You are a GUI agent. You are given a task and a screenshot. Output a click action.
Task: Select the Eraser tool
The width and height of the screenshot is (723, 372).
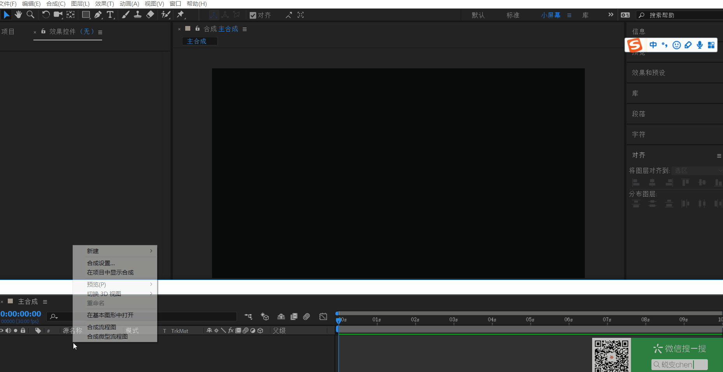pos(150,15)
